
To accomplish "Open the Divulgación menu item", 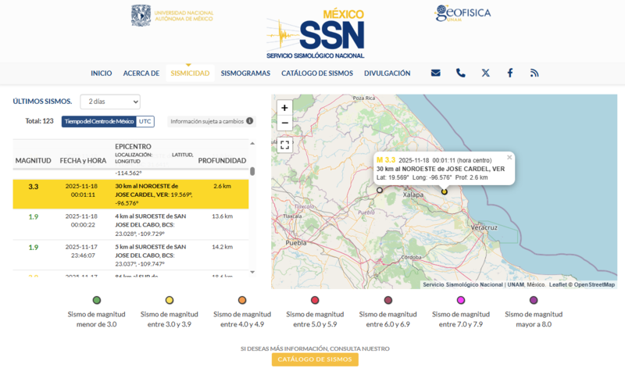I will 387,73.
